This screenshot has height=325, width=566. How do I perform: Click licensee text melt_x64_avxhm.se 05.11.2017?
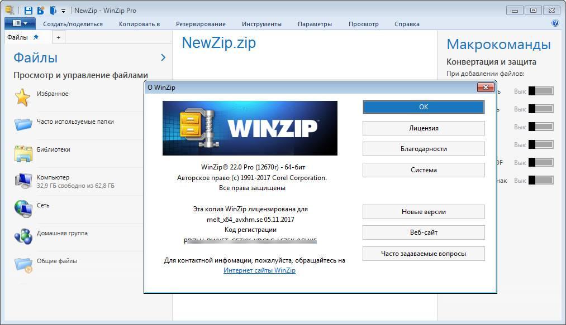click(x=250, y=220)
